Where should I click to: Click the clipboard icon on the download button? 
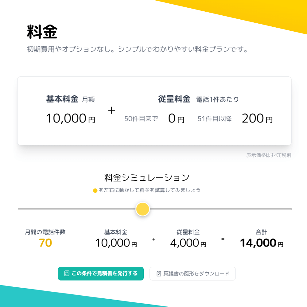[159, 274]
